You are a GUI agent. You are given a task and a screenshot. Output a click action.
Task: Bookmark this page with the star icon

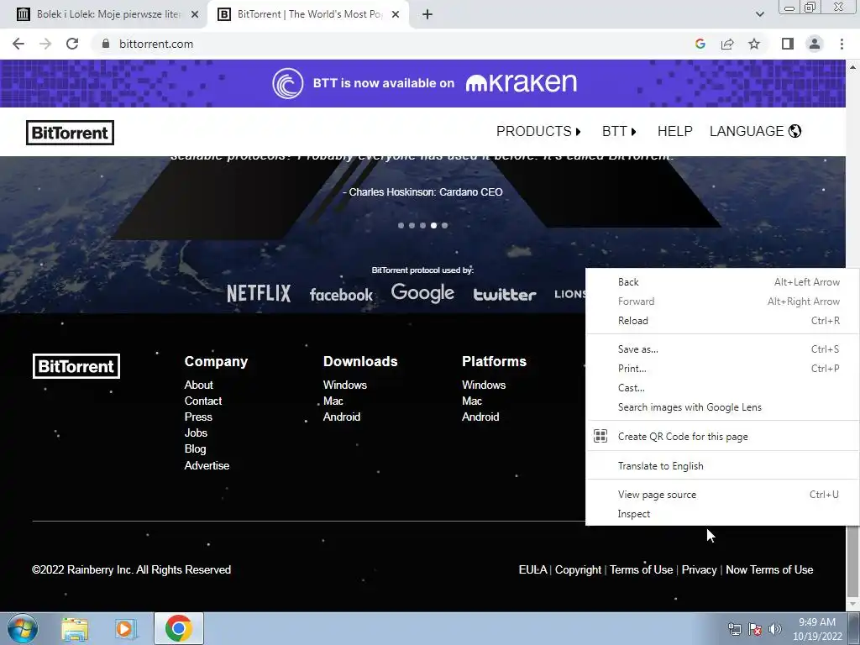tap(754, 44)
